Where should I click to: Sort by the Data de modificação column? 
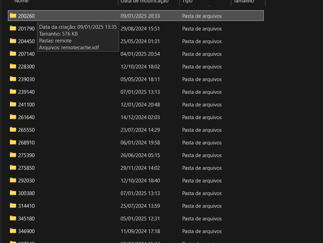click(145, 2)
